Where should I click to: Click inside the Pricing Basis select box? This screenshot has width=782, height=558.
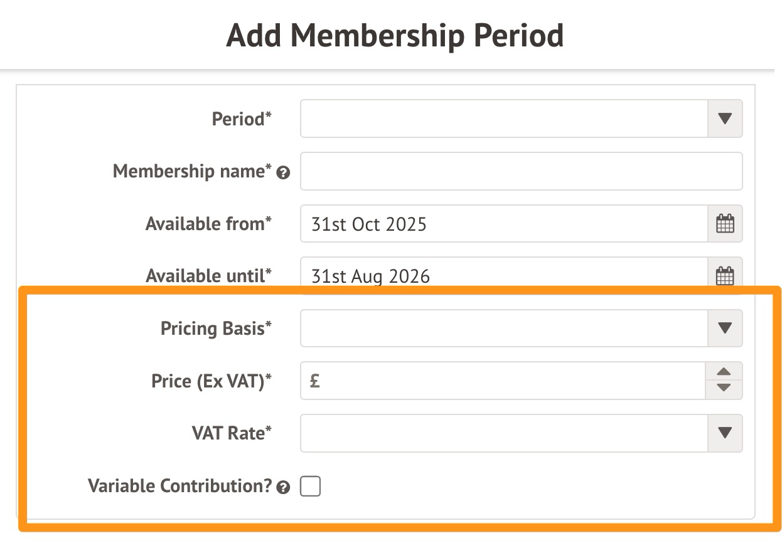[x=503, y=328]
